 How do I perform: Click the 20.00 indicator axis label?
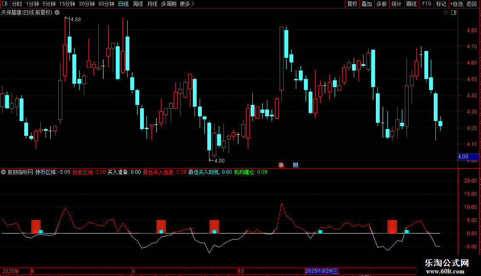(x=470, y=180)
